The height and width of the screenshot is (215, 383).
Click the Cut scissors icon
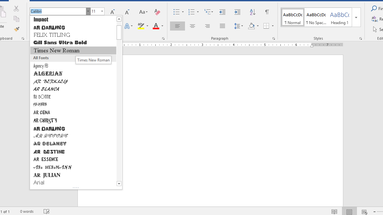click(x=16, y=8)
